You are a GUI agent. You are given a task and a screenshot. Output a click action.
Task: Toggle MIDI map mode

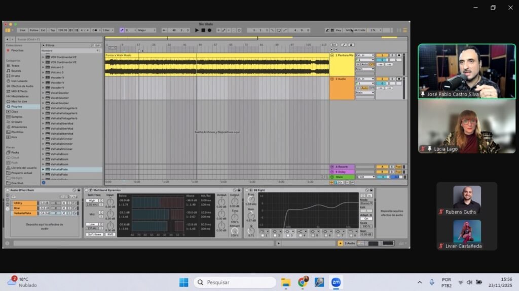pyautogui.click(x=349, y=30)
